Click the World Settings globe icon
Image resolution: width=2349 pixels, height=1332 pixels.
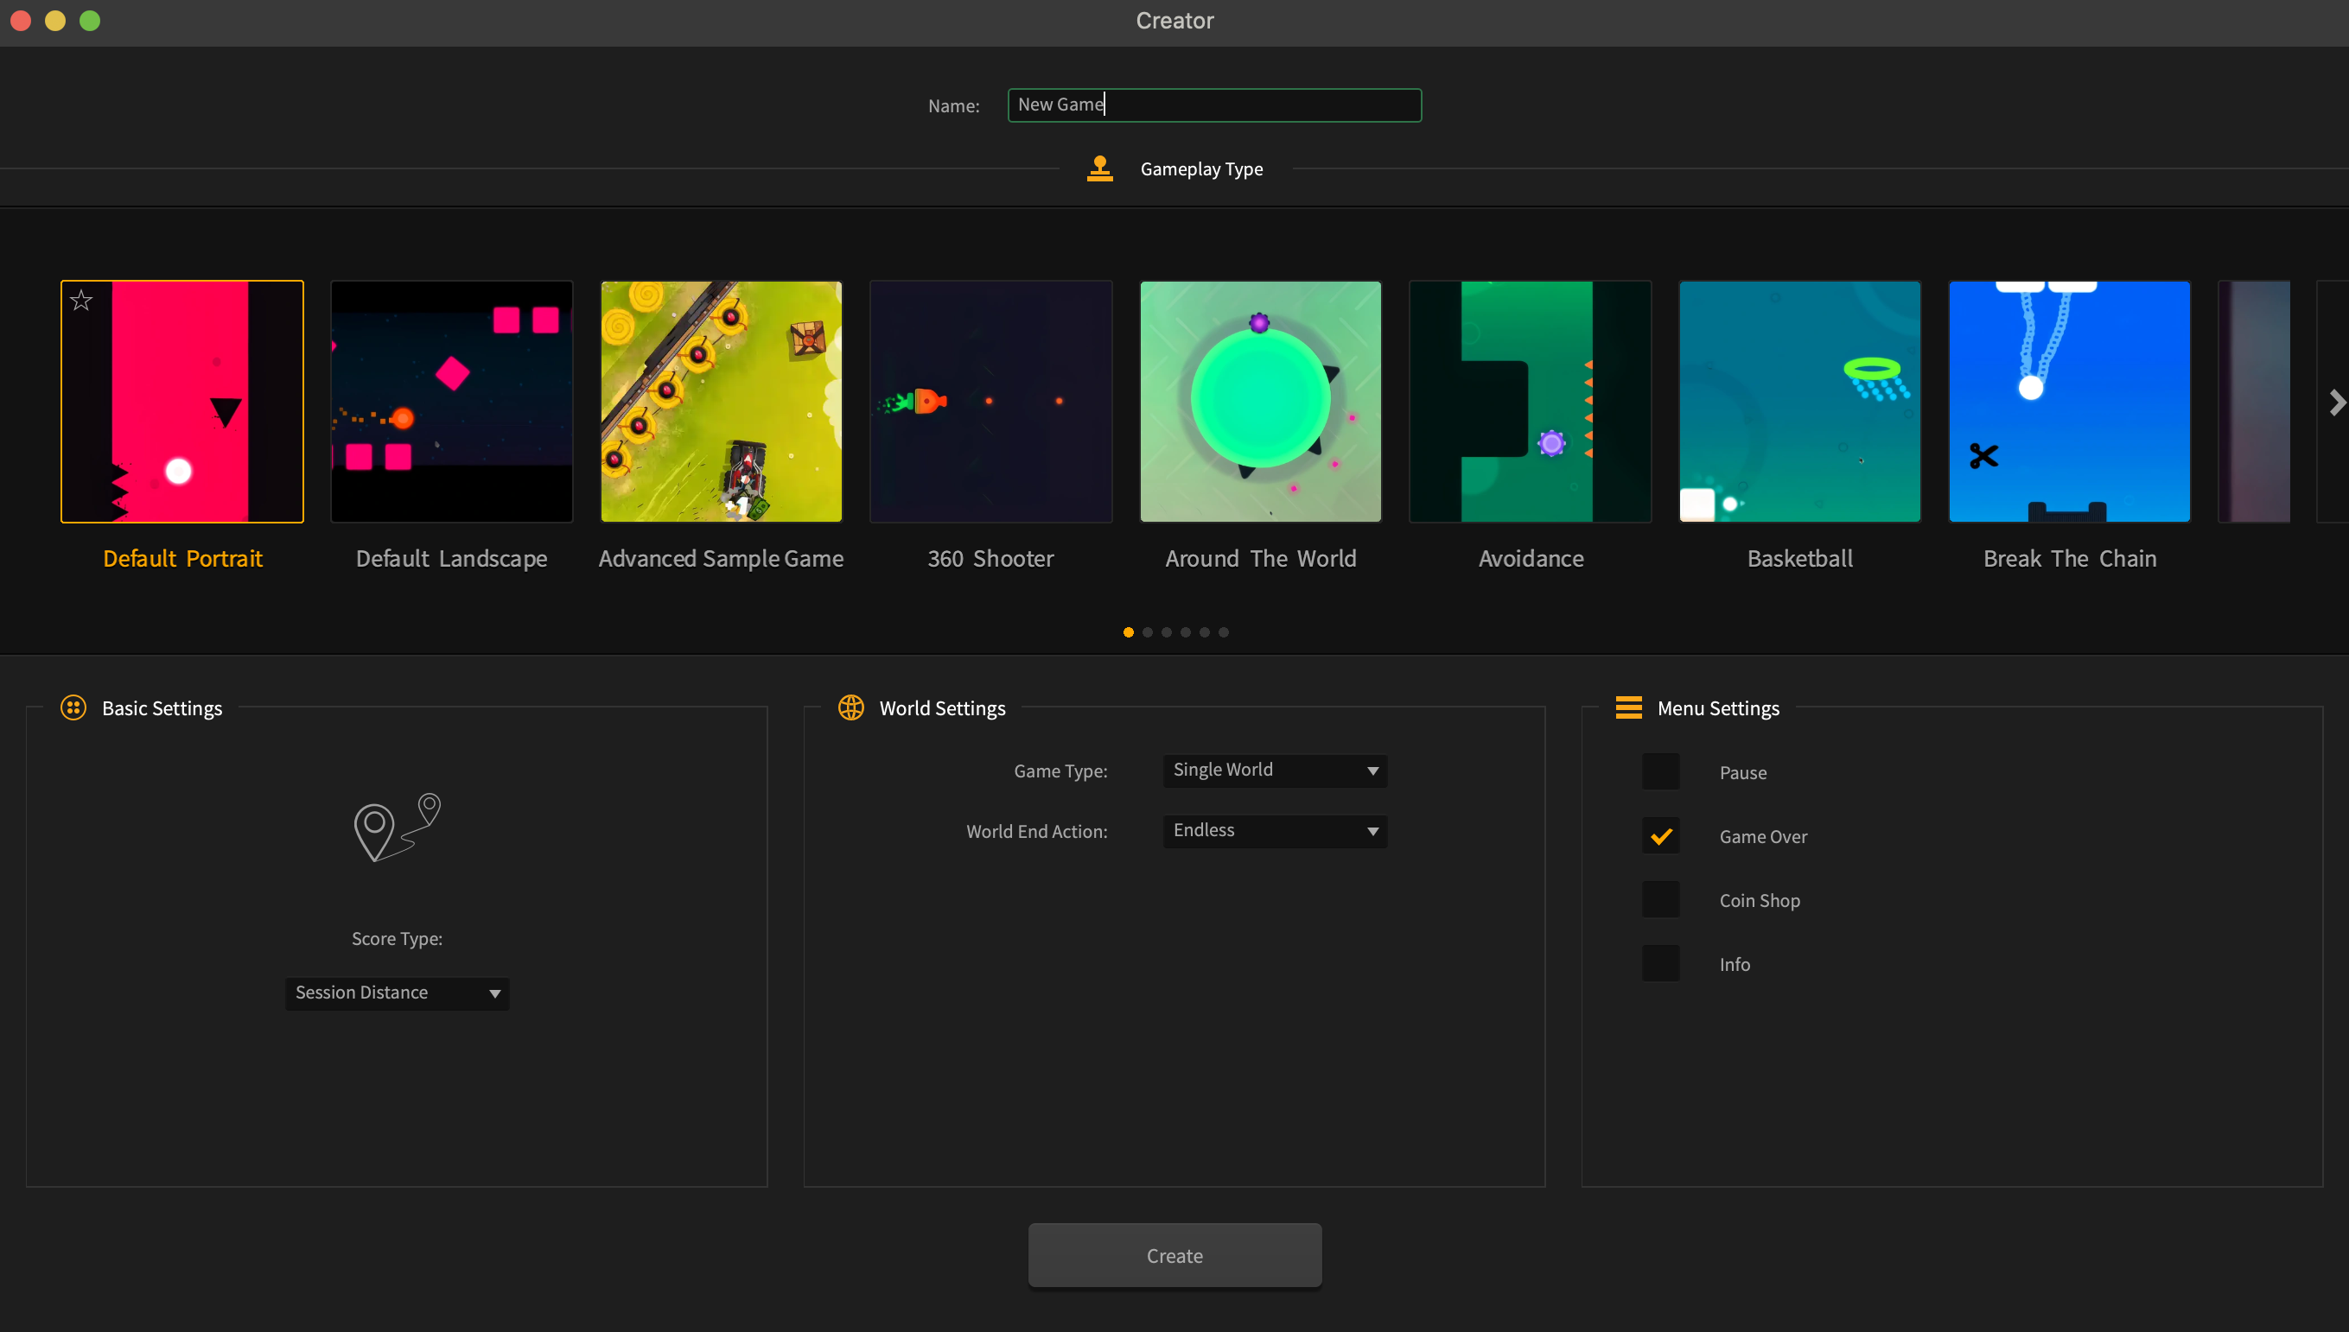tap(850, 707)
